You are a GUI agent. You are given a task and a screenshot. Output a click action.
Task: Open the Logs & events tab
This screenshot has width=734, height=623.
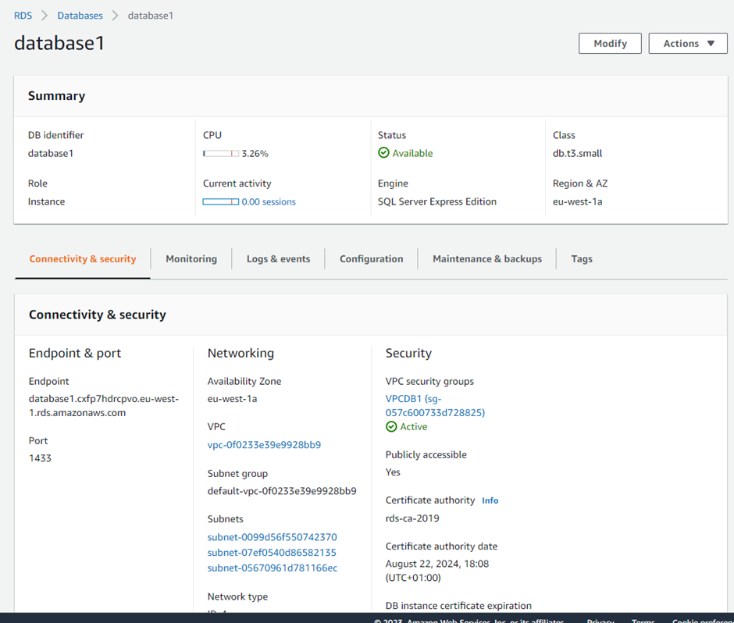(278, 259)
